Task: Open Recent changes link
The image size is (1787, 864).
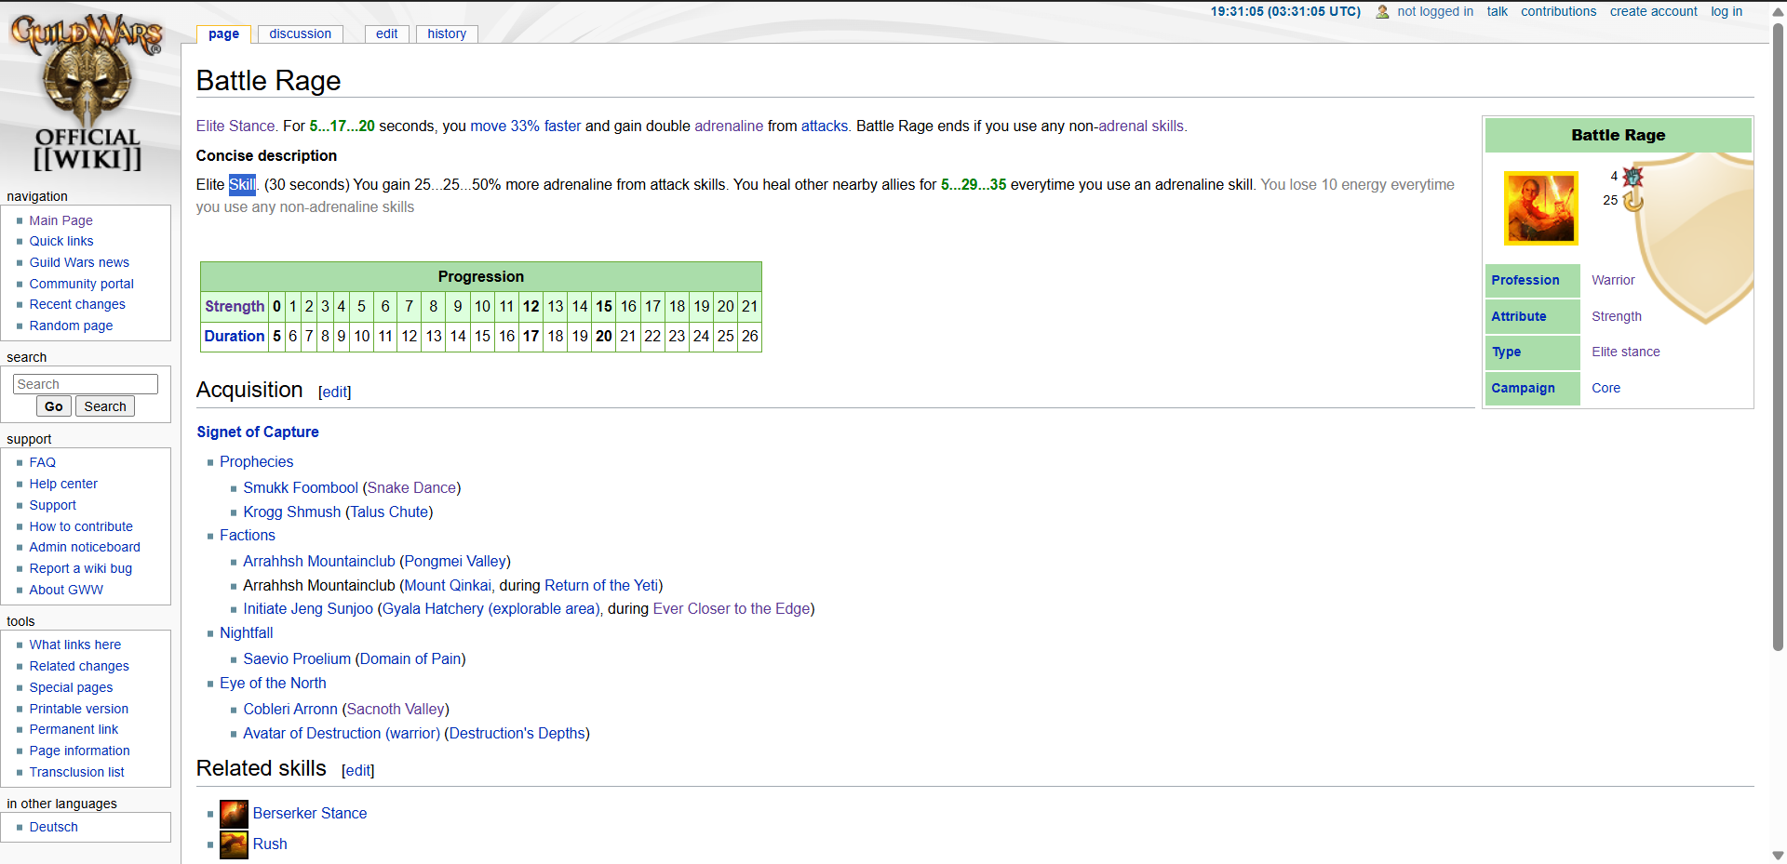Action: pos(76,304)
